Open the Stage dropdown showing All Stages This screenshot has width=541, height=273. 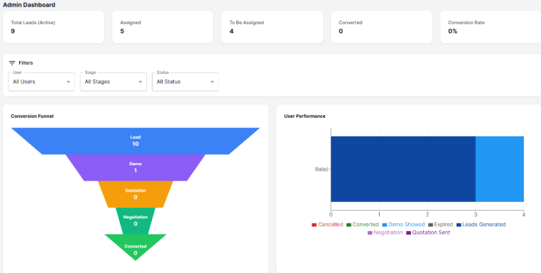(114, 82)
